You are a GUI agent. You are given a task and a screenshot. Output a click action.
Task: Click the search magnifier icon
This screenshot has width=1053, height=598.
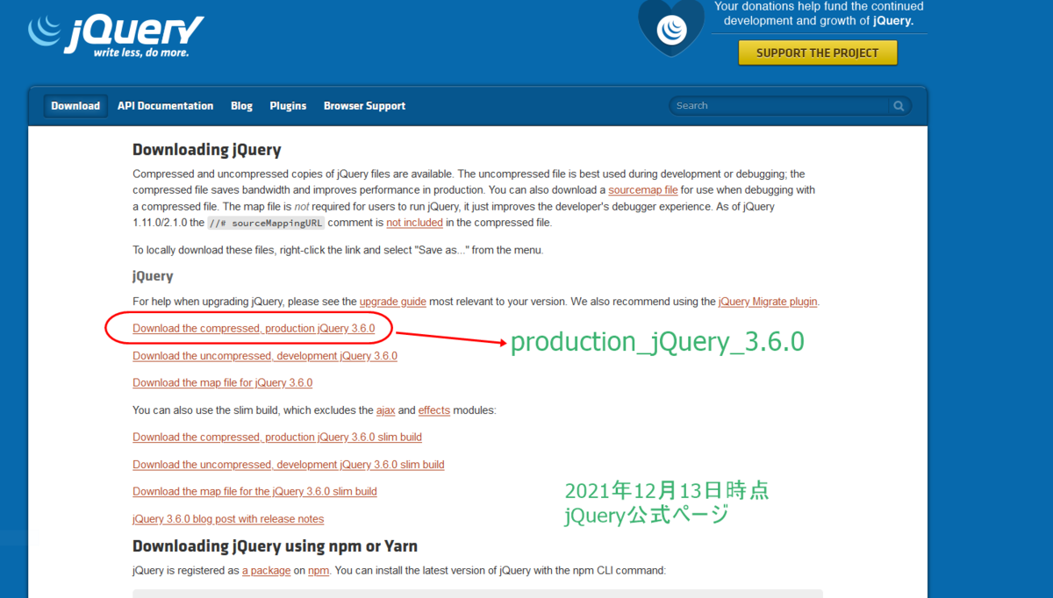[x=899, y=106]
